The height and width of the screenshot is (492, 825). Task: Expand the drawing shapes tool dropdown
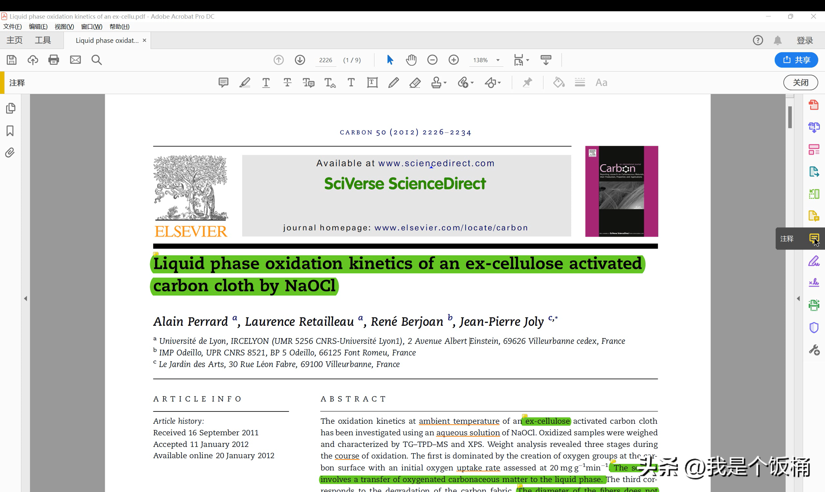(499, 83)
